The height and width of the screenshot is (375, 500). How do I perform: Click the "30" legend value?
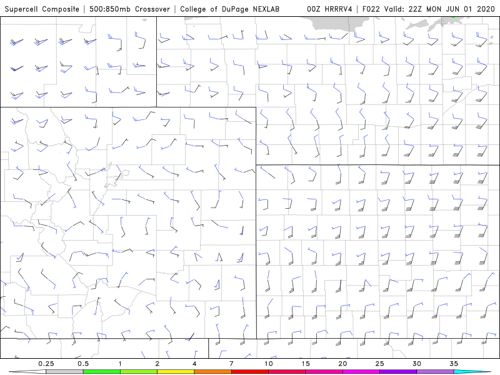(417, 364)
